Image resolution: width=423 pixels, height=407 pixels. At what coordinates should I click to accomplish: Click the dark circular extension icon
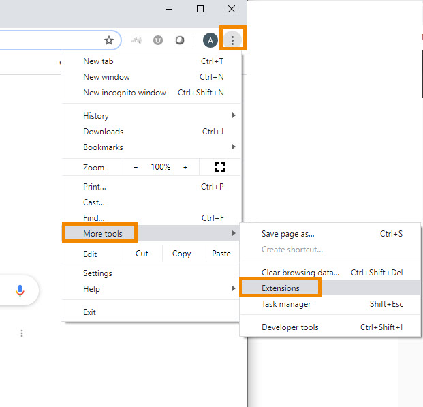coord(180,40)
